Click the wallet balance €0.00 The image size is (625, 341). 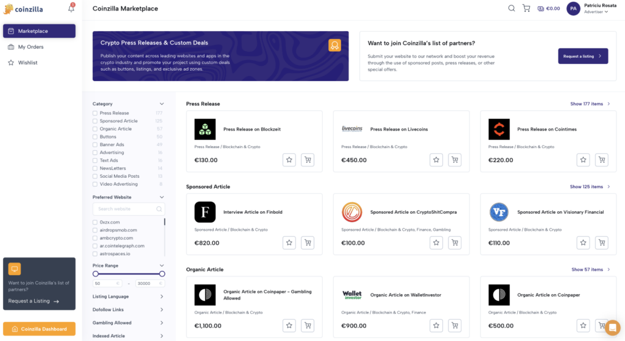pos(549,9)
